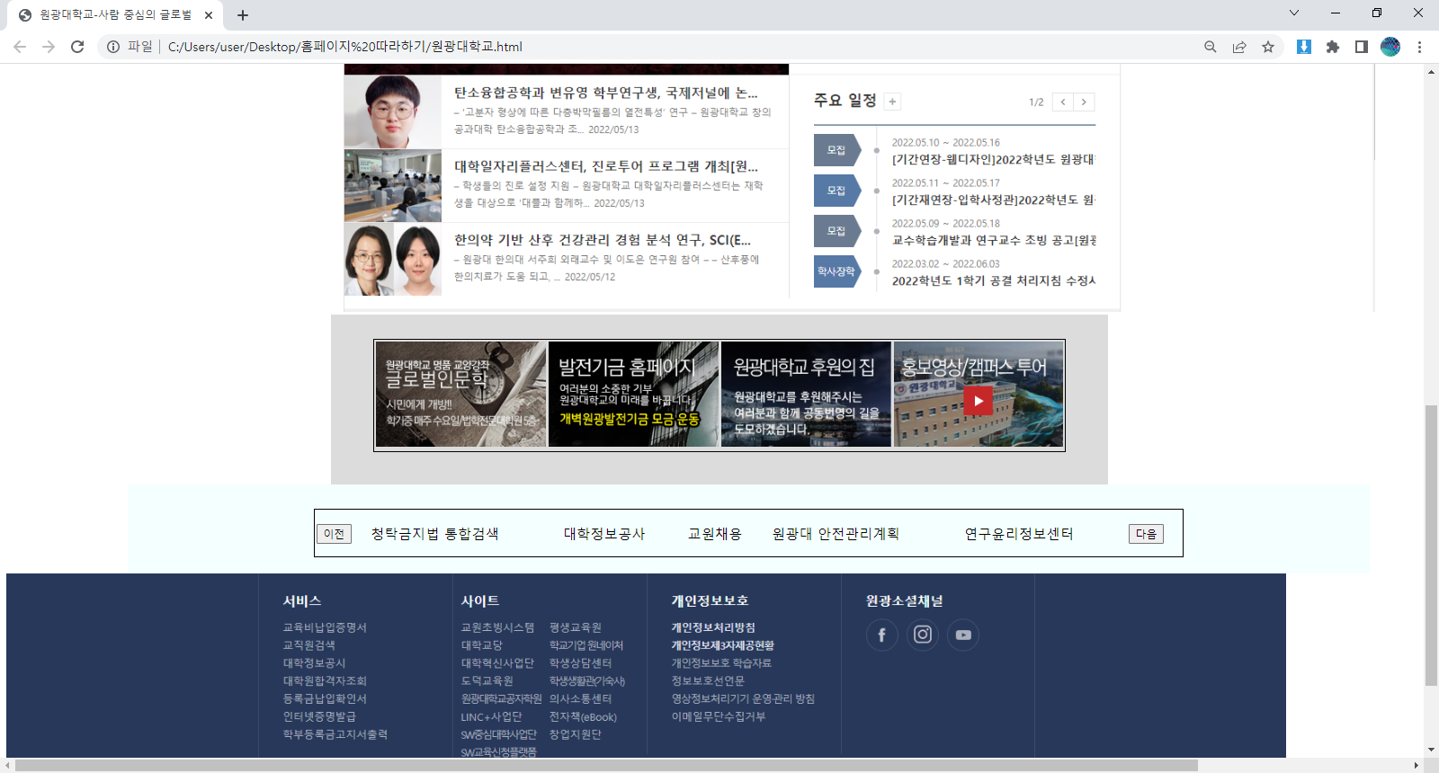
Task: Click the plus icon beside 주요 일정
Action: point(892,102)
